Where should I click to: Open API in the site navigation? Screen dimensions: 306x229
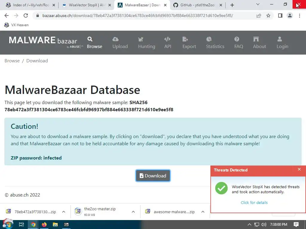click(x=168, y=43)
